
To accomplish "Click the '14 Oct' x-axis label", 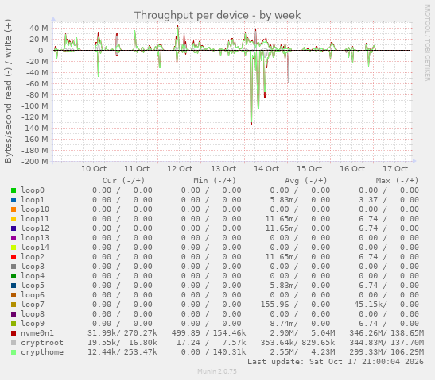I will pos(266,168).
